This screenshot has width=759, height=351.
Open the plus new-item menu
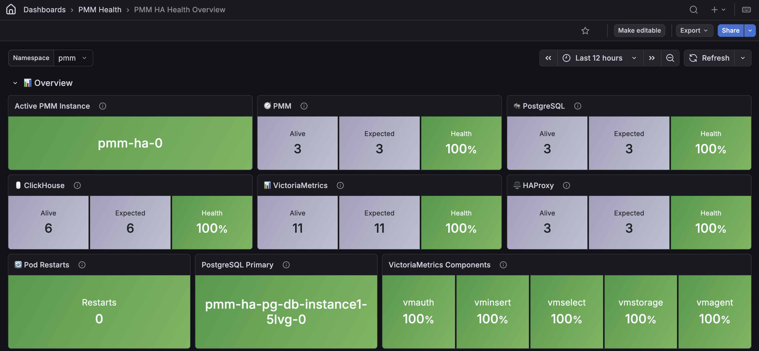tap(718, 10)
